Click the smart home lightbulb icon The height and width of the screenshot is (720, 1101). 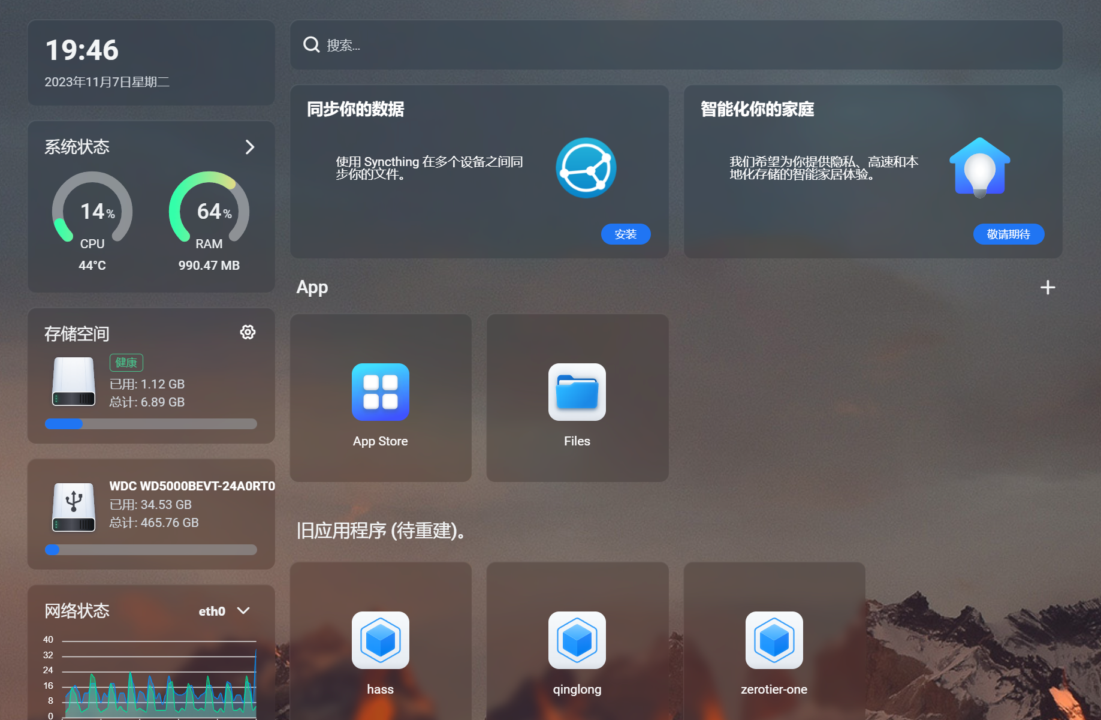pyautogui.click(x=979, y=167)
